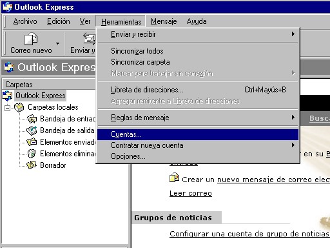This screenshot has width=330, height=248.
Task: Open the Edición menu
Action: [x=59, y=21]
